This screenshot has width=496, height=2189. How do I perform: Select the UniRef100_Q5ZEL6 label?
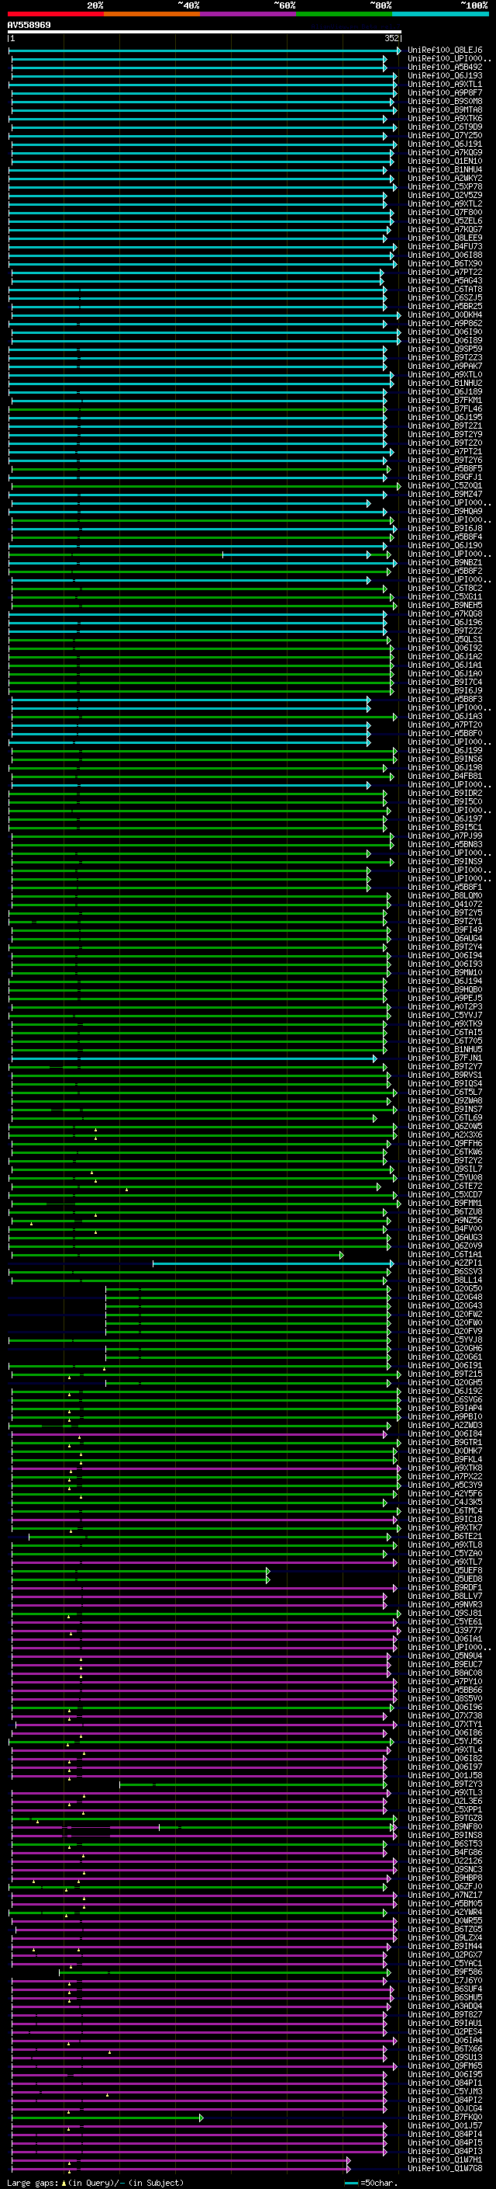click(x=445, y=221)
